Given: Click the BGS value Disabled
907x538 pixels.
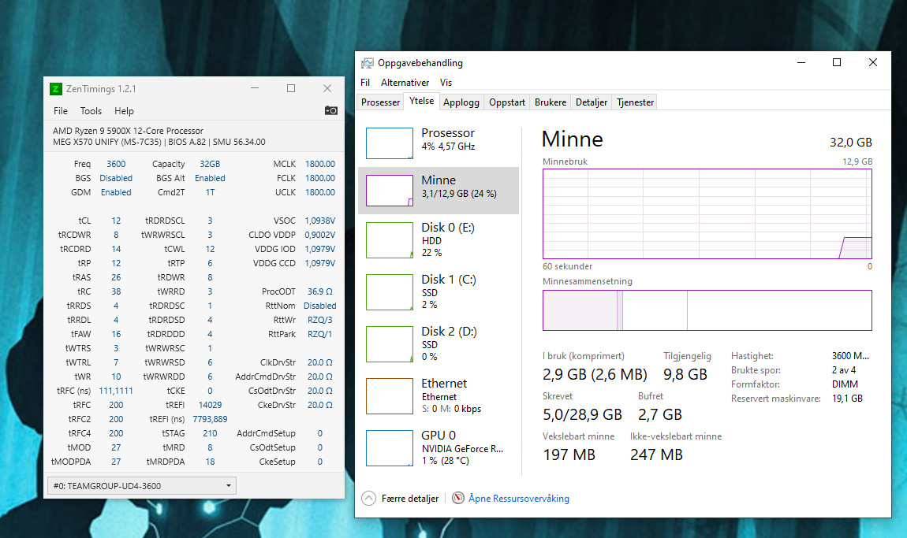Looking at the screenshot, I should coord(116,178).
